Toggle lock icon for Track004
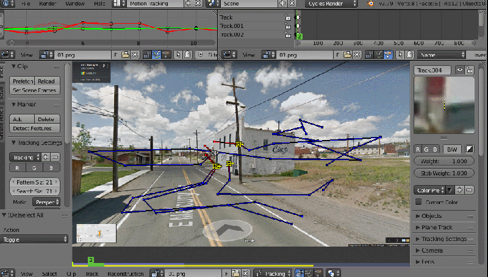Screen dimensions: 488x277 pyautogui.click(x=469, y=70)
